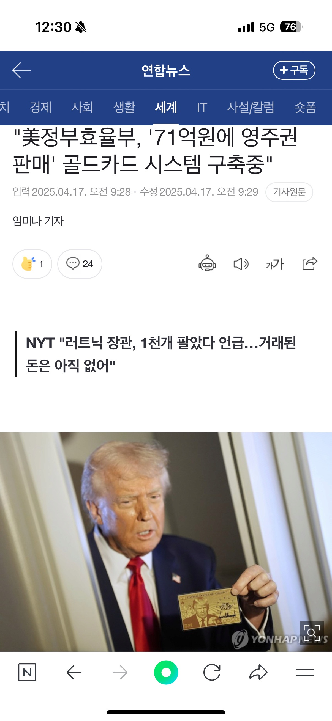This screenshot has width=332, height=721.
Task: Subscribe with the +구독 button
Action: (x=294, y=70)
